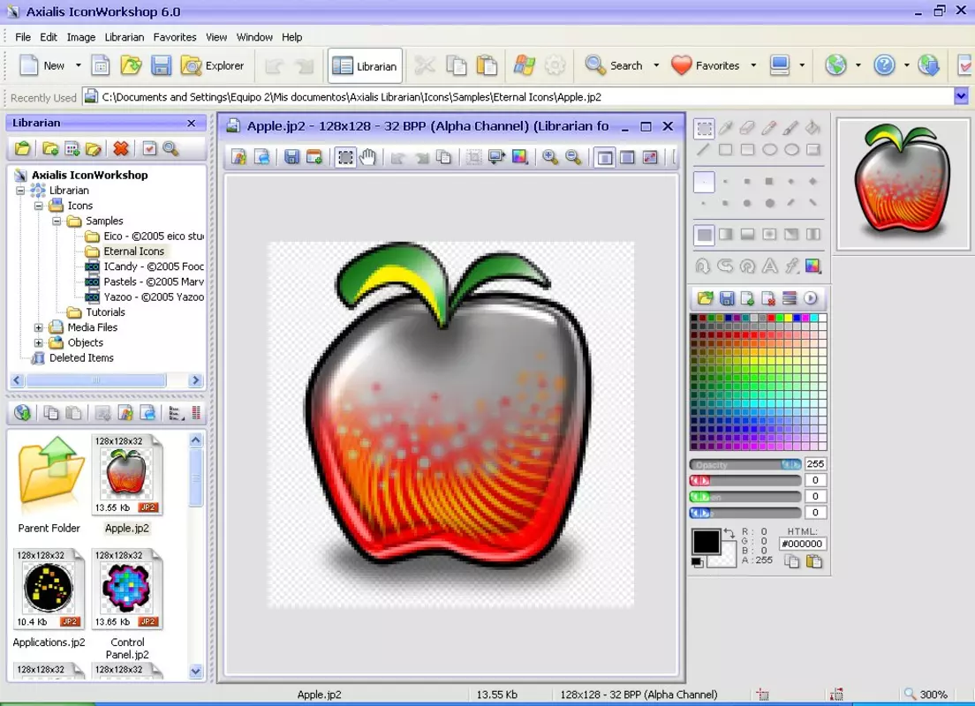
Task: Collapse the Librarian tree node
Action: click(20, 191)
